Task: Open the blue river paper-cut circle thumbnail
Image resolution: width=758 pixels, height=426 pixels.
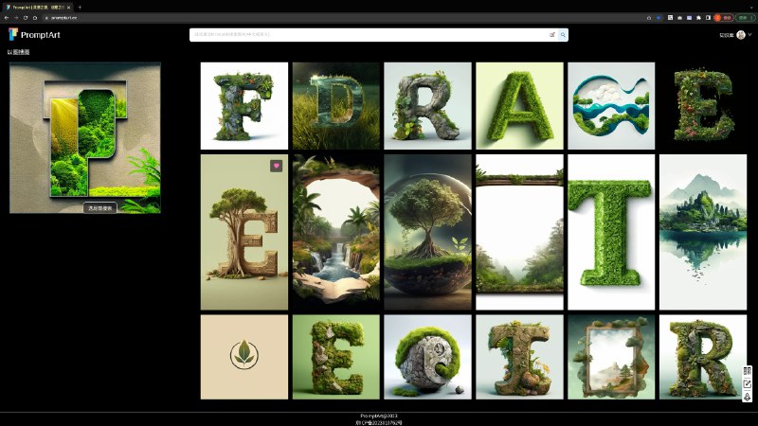Action: pos(611,106)
